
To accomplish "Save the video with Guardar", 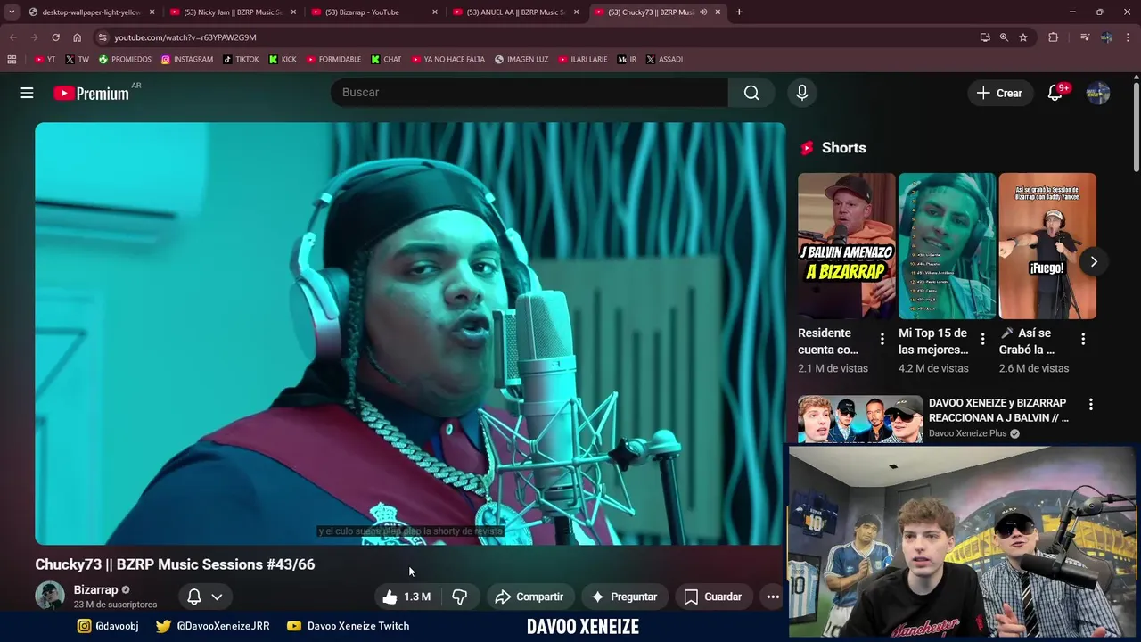I will click(712, 597).
